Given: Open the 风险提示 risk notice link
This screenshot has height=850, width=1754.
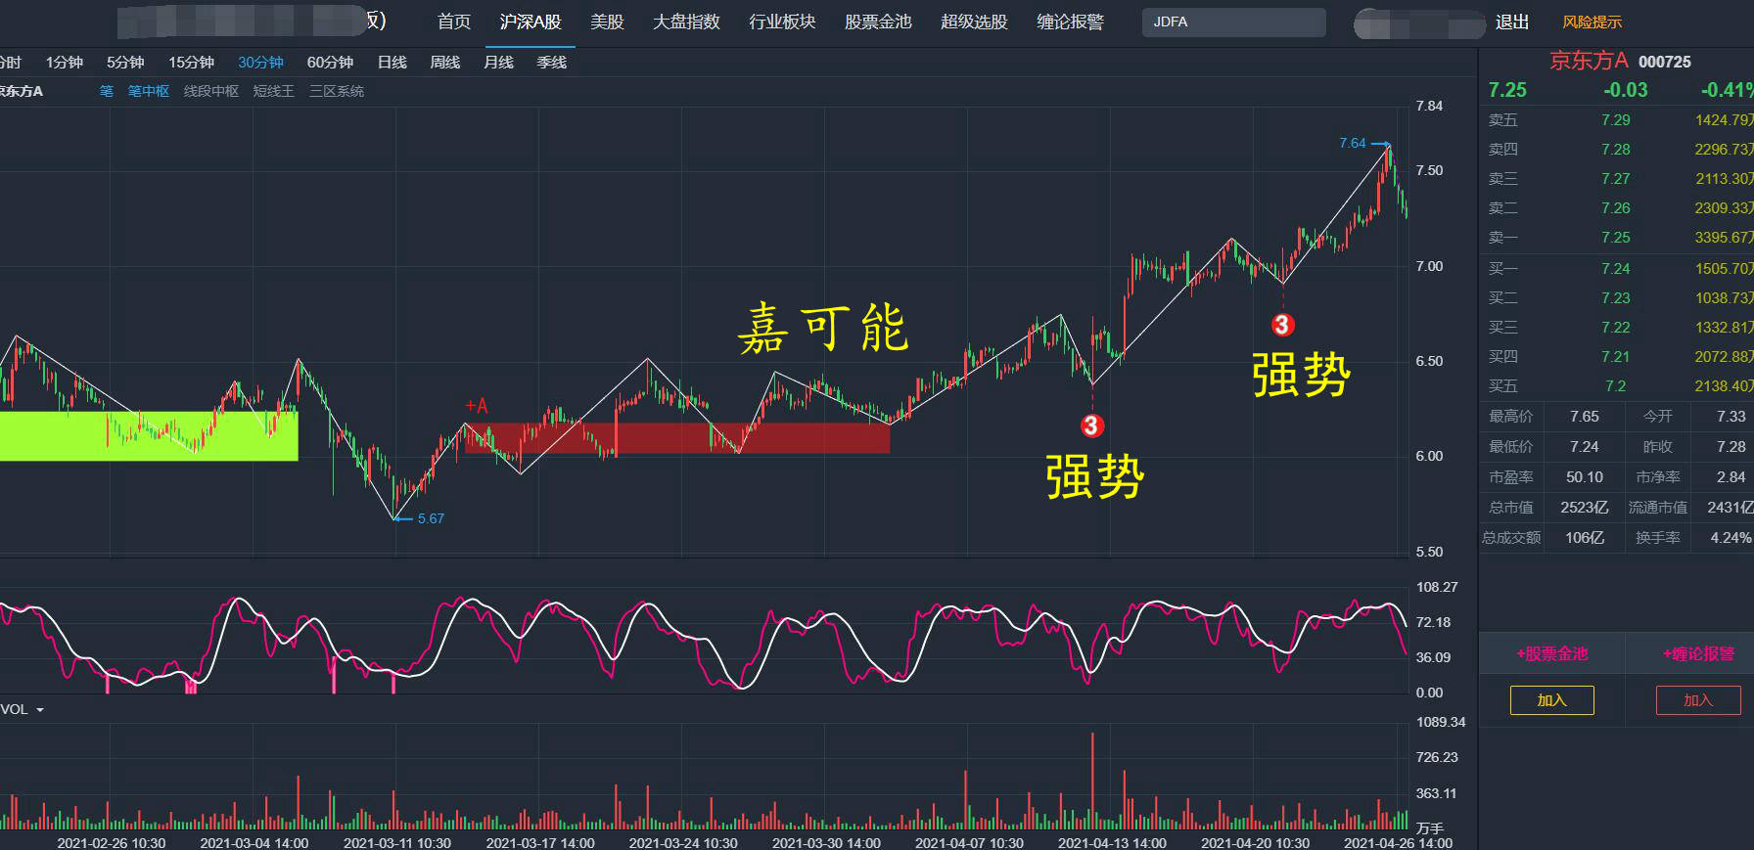Looking at the screenshot, I should [1592, 22].
